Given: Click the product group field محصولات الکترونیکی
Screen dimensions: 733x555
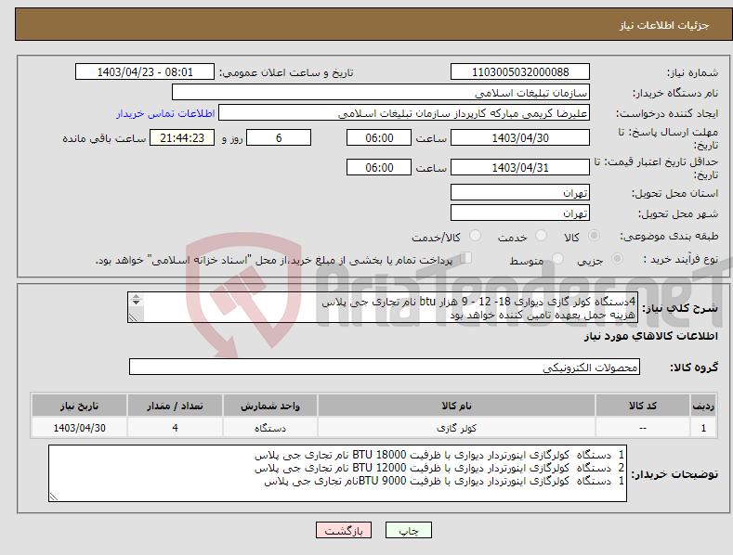Looking at the screenshot, I should (x=385, y=367).
